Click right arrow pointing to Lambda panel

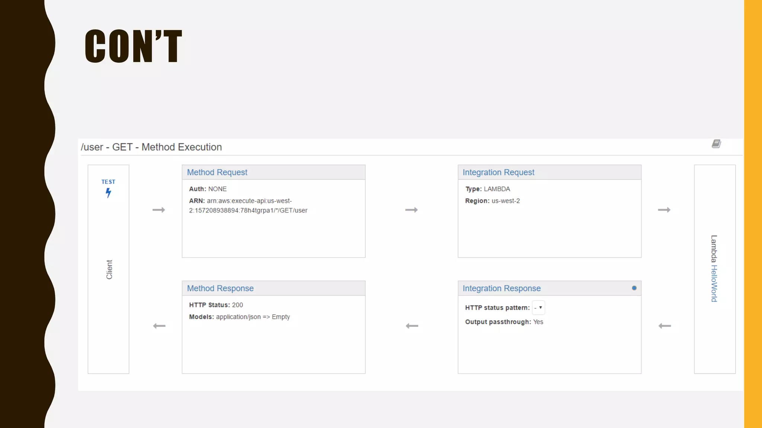(x=664, y=210)
